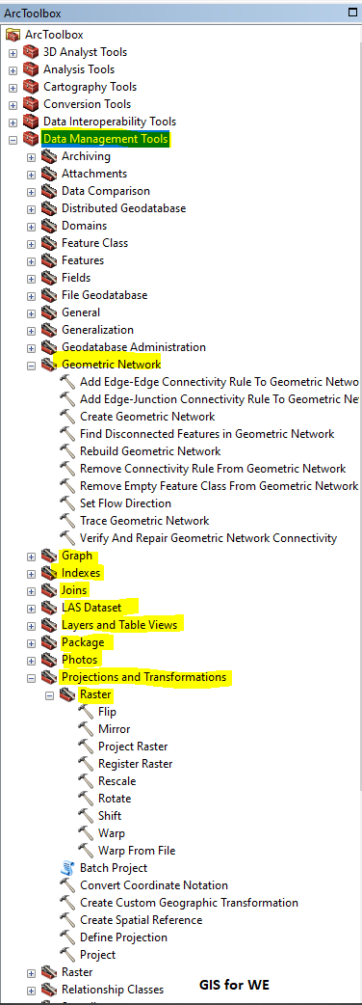Click the Domains toolset icon
The height and width of the screenshot is (1005, 362).
pos(49,226)
